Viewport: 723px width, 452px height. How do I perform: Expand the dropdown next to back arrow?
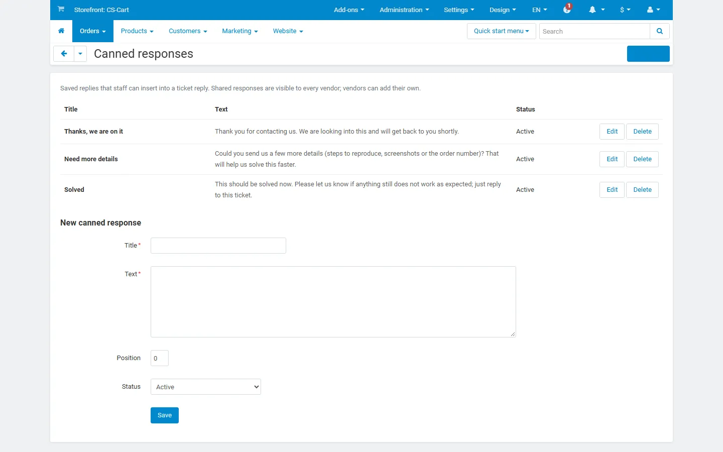point(80,54)
